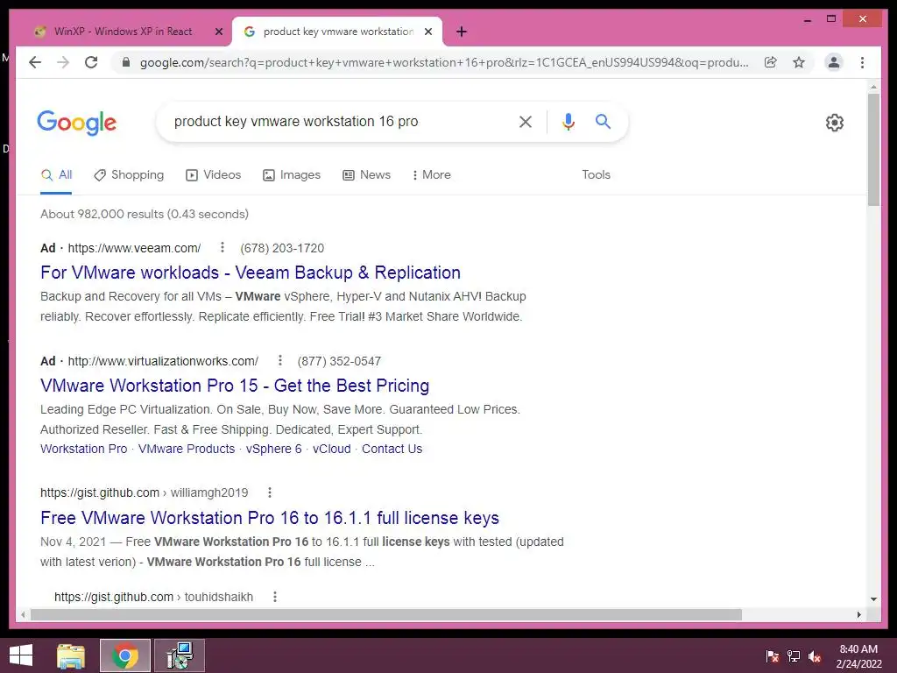The height and width of the screenshot is (673, 897).
Task: Click the muted volume tray icon
Action: [815, 656]
